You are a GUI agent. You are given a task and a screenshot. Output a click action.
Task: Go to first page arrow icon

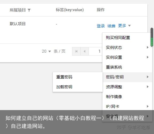[x=76, y=51]
